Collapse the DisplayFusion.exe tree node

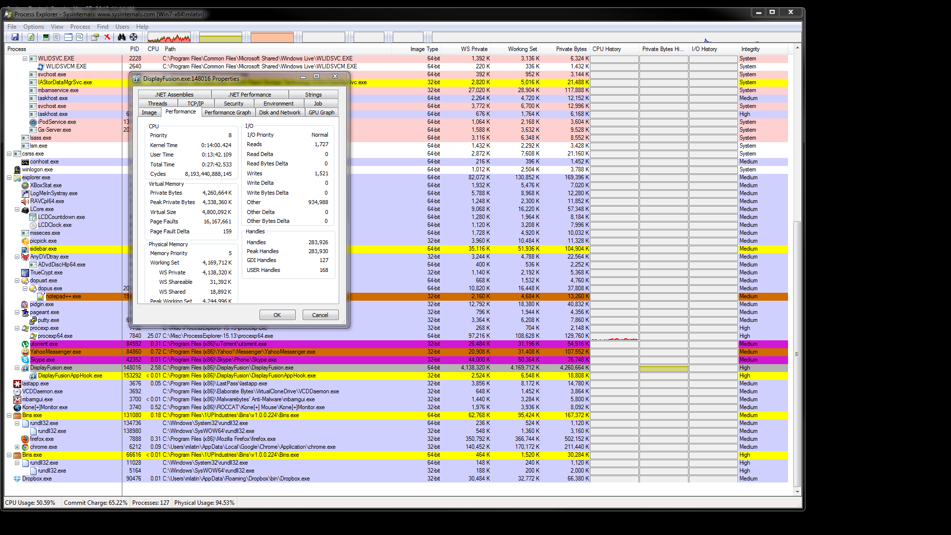17,368
